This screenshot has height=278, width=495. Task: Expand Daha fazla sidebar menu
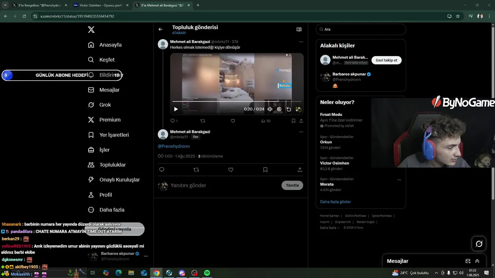point(106,210)
